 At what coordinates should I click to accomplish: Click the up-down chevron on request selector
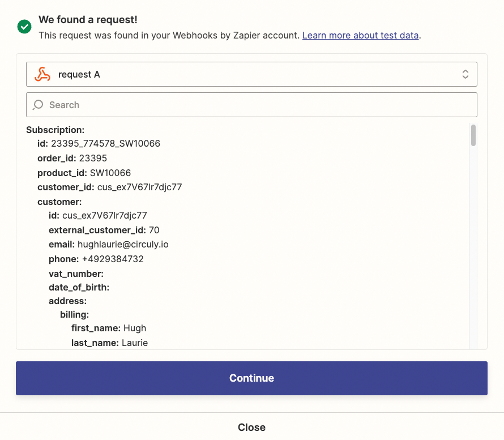[465, 74]
